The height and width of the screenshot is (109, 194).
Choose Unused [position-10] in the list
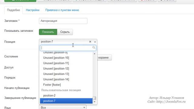[x=66, y=58]
